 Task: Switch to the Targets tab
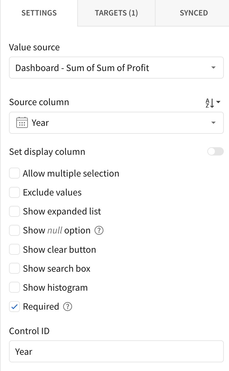point(116,13)
